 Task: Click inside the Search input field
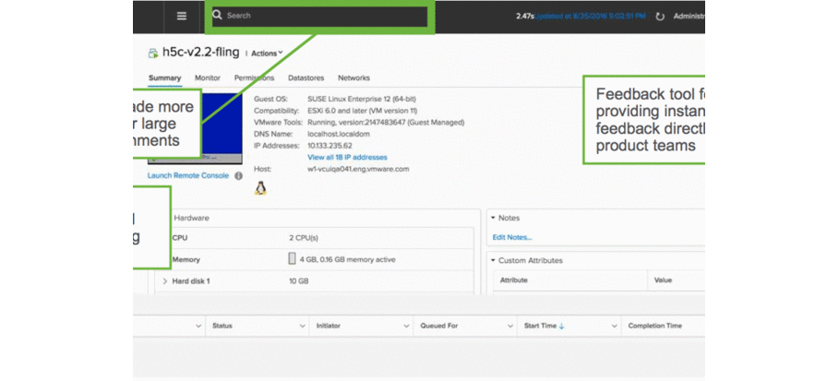(x=323, y=16)
